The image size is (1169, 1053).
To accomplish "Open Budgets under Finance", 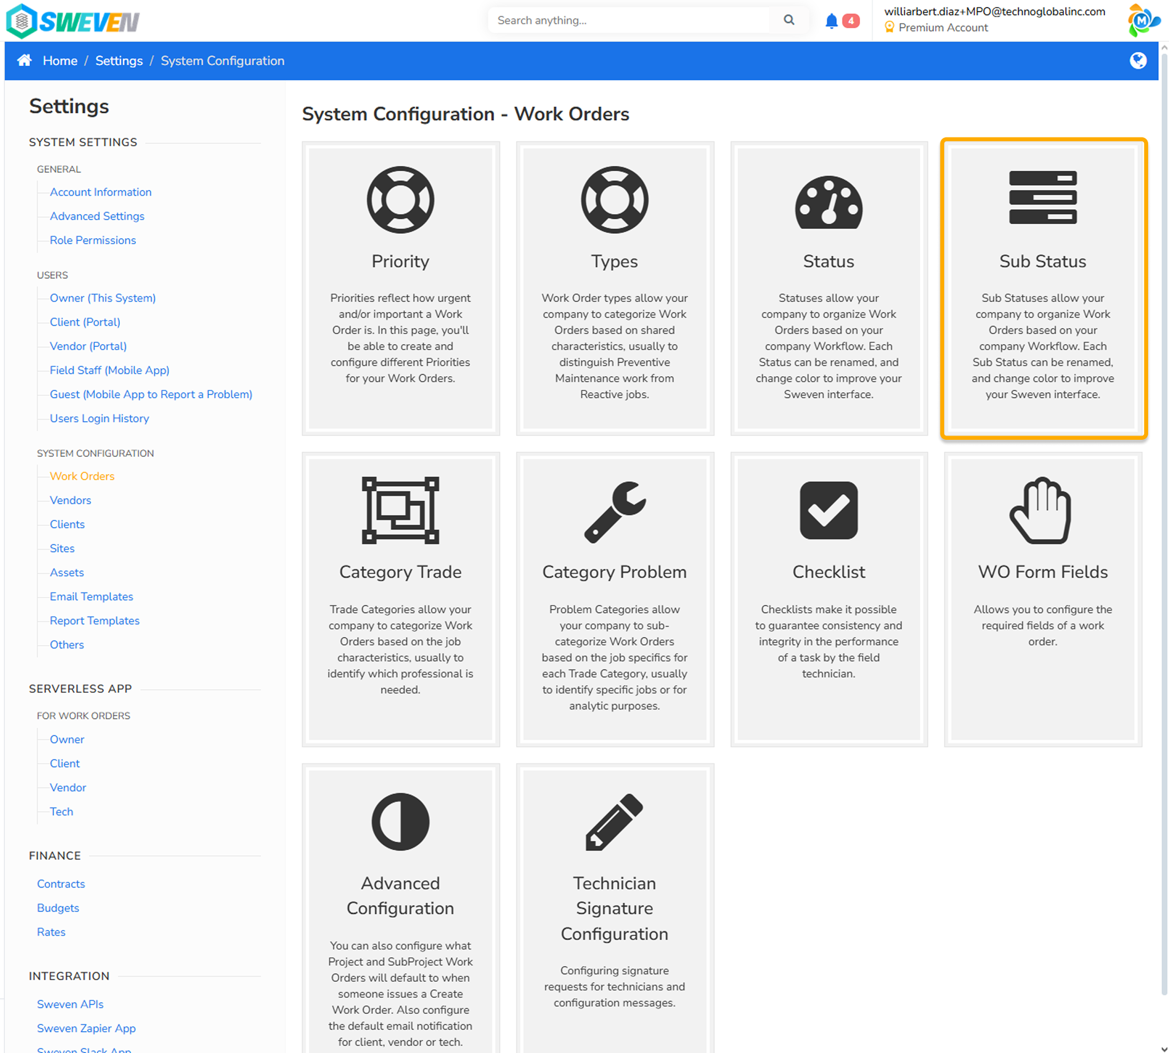I will click(58, 908).
